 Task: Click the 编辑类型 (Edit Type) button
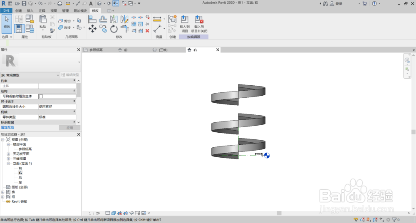click(70, 75)
